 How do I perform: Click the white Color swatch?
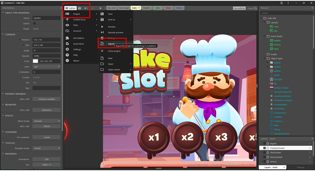coord(35,61)
